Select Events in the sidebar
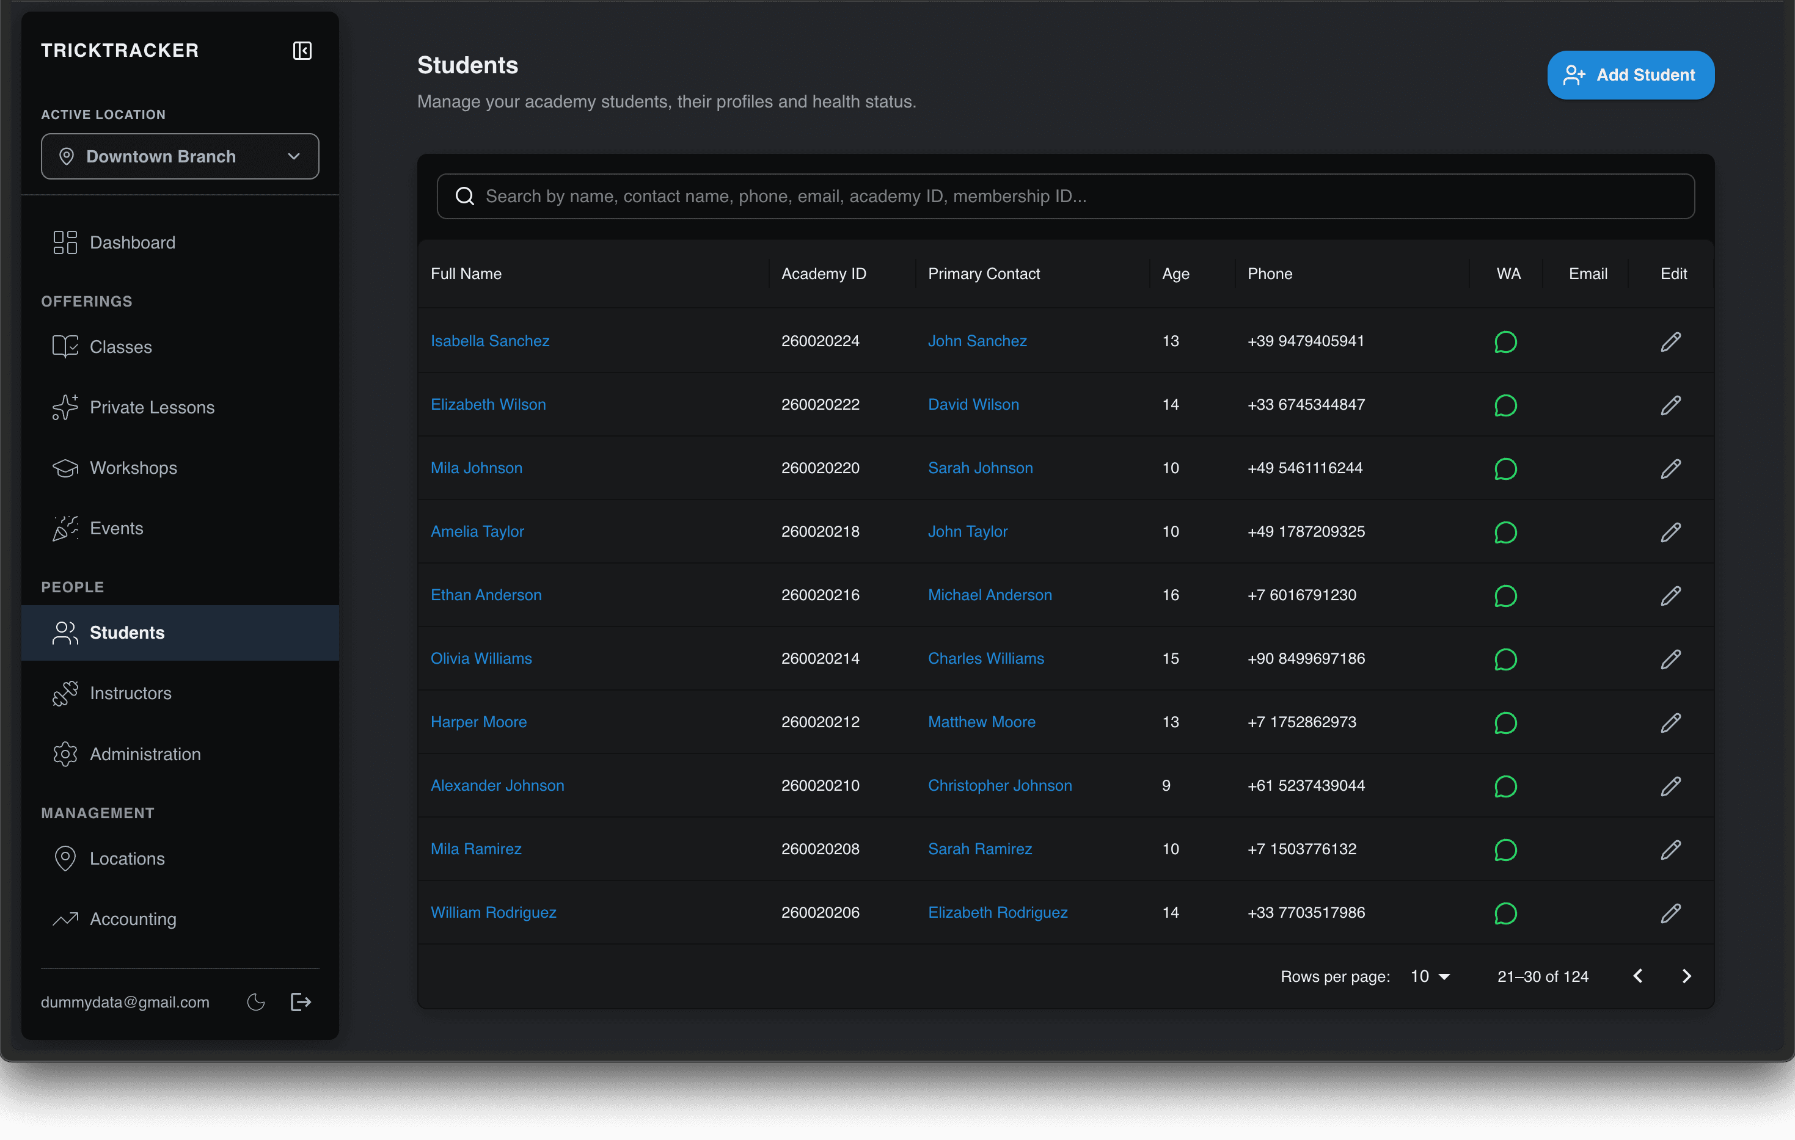The height and width of the screenshot is (1140, 1795). (180, 528)
